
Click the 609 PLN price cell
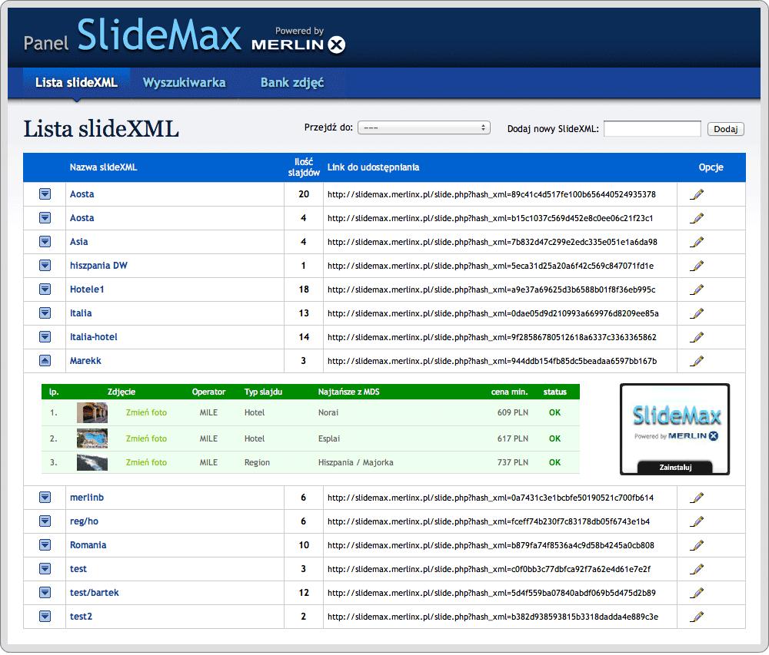tap(512, 412)
